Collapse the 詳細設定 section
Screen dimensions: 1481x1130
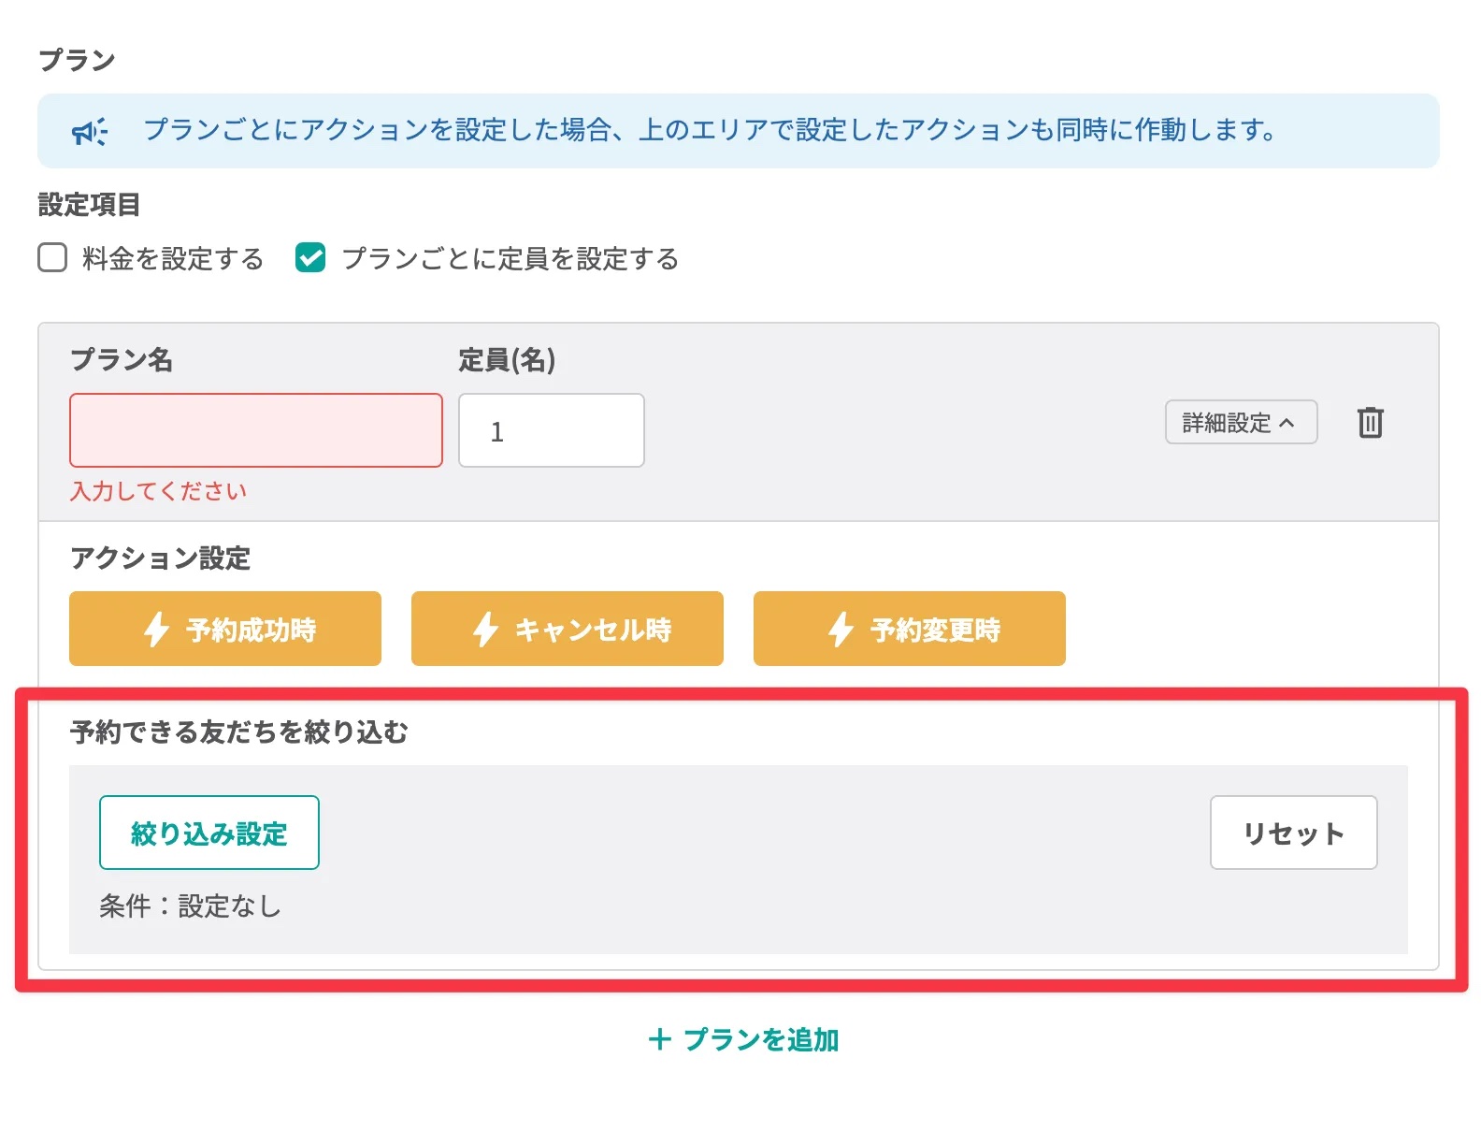click(1240, 423)
